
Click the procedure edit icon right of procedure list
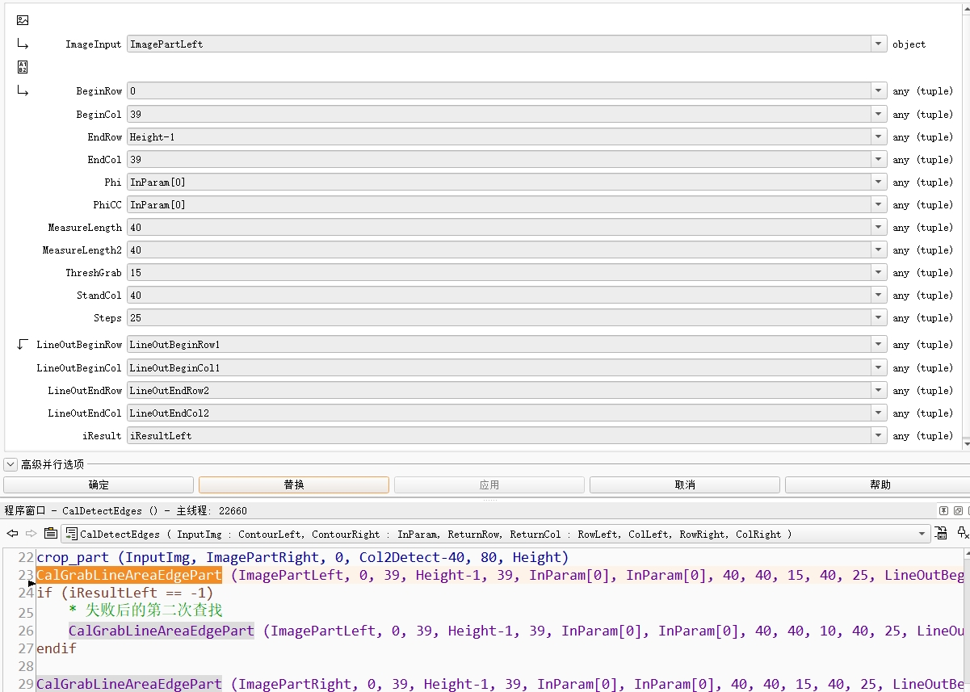[942, 534]
